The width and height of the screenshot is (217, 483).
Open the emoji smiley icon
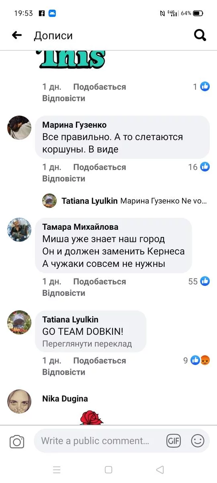tap(197, 441)
